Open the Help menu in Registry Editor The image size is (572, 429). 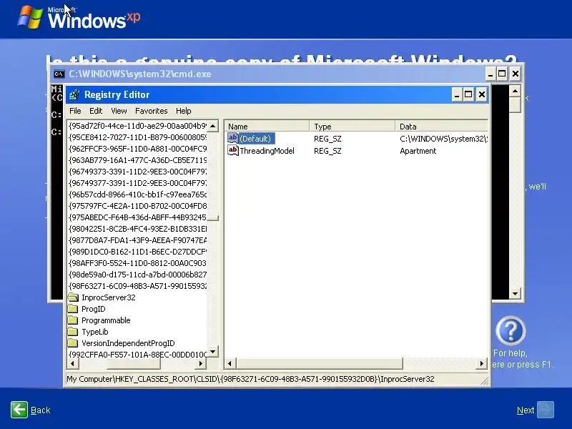coord(184,111)
